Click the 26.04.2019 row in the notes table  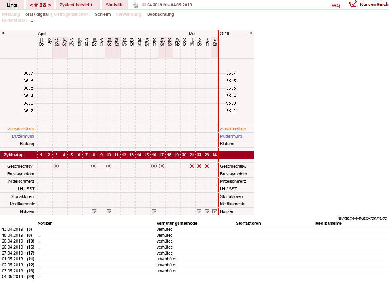click(194, 247)
